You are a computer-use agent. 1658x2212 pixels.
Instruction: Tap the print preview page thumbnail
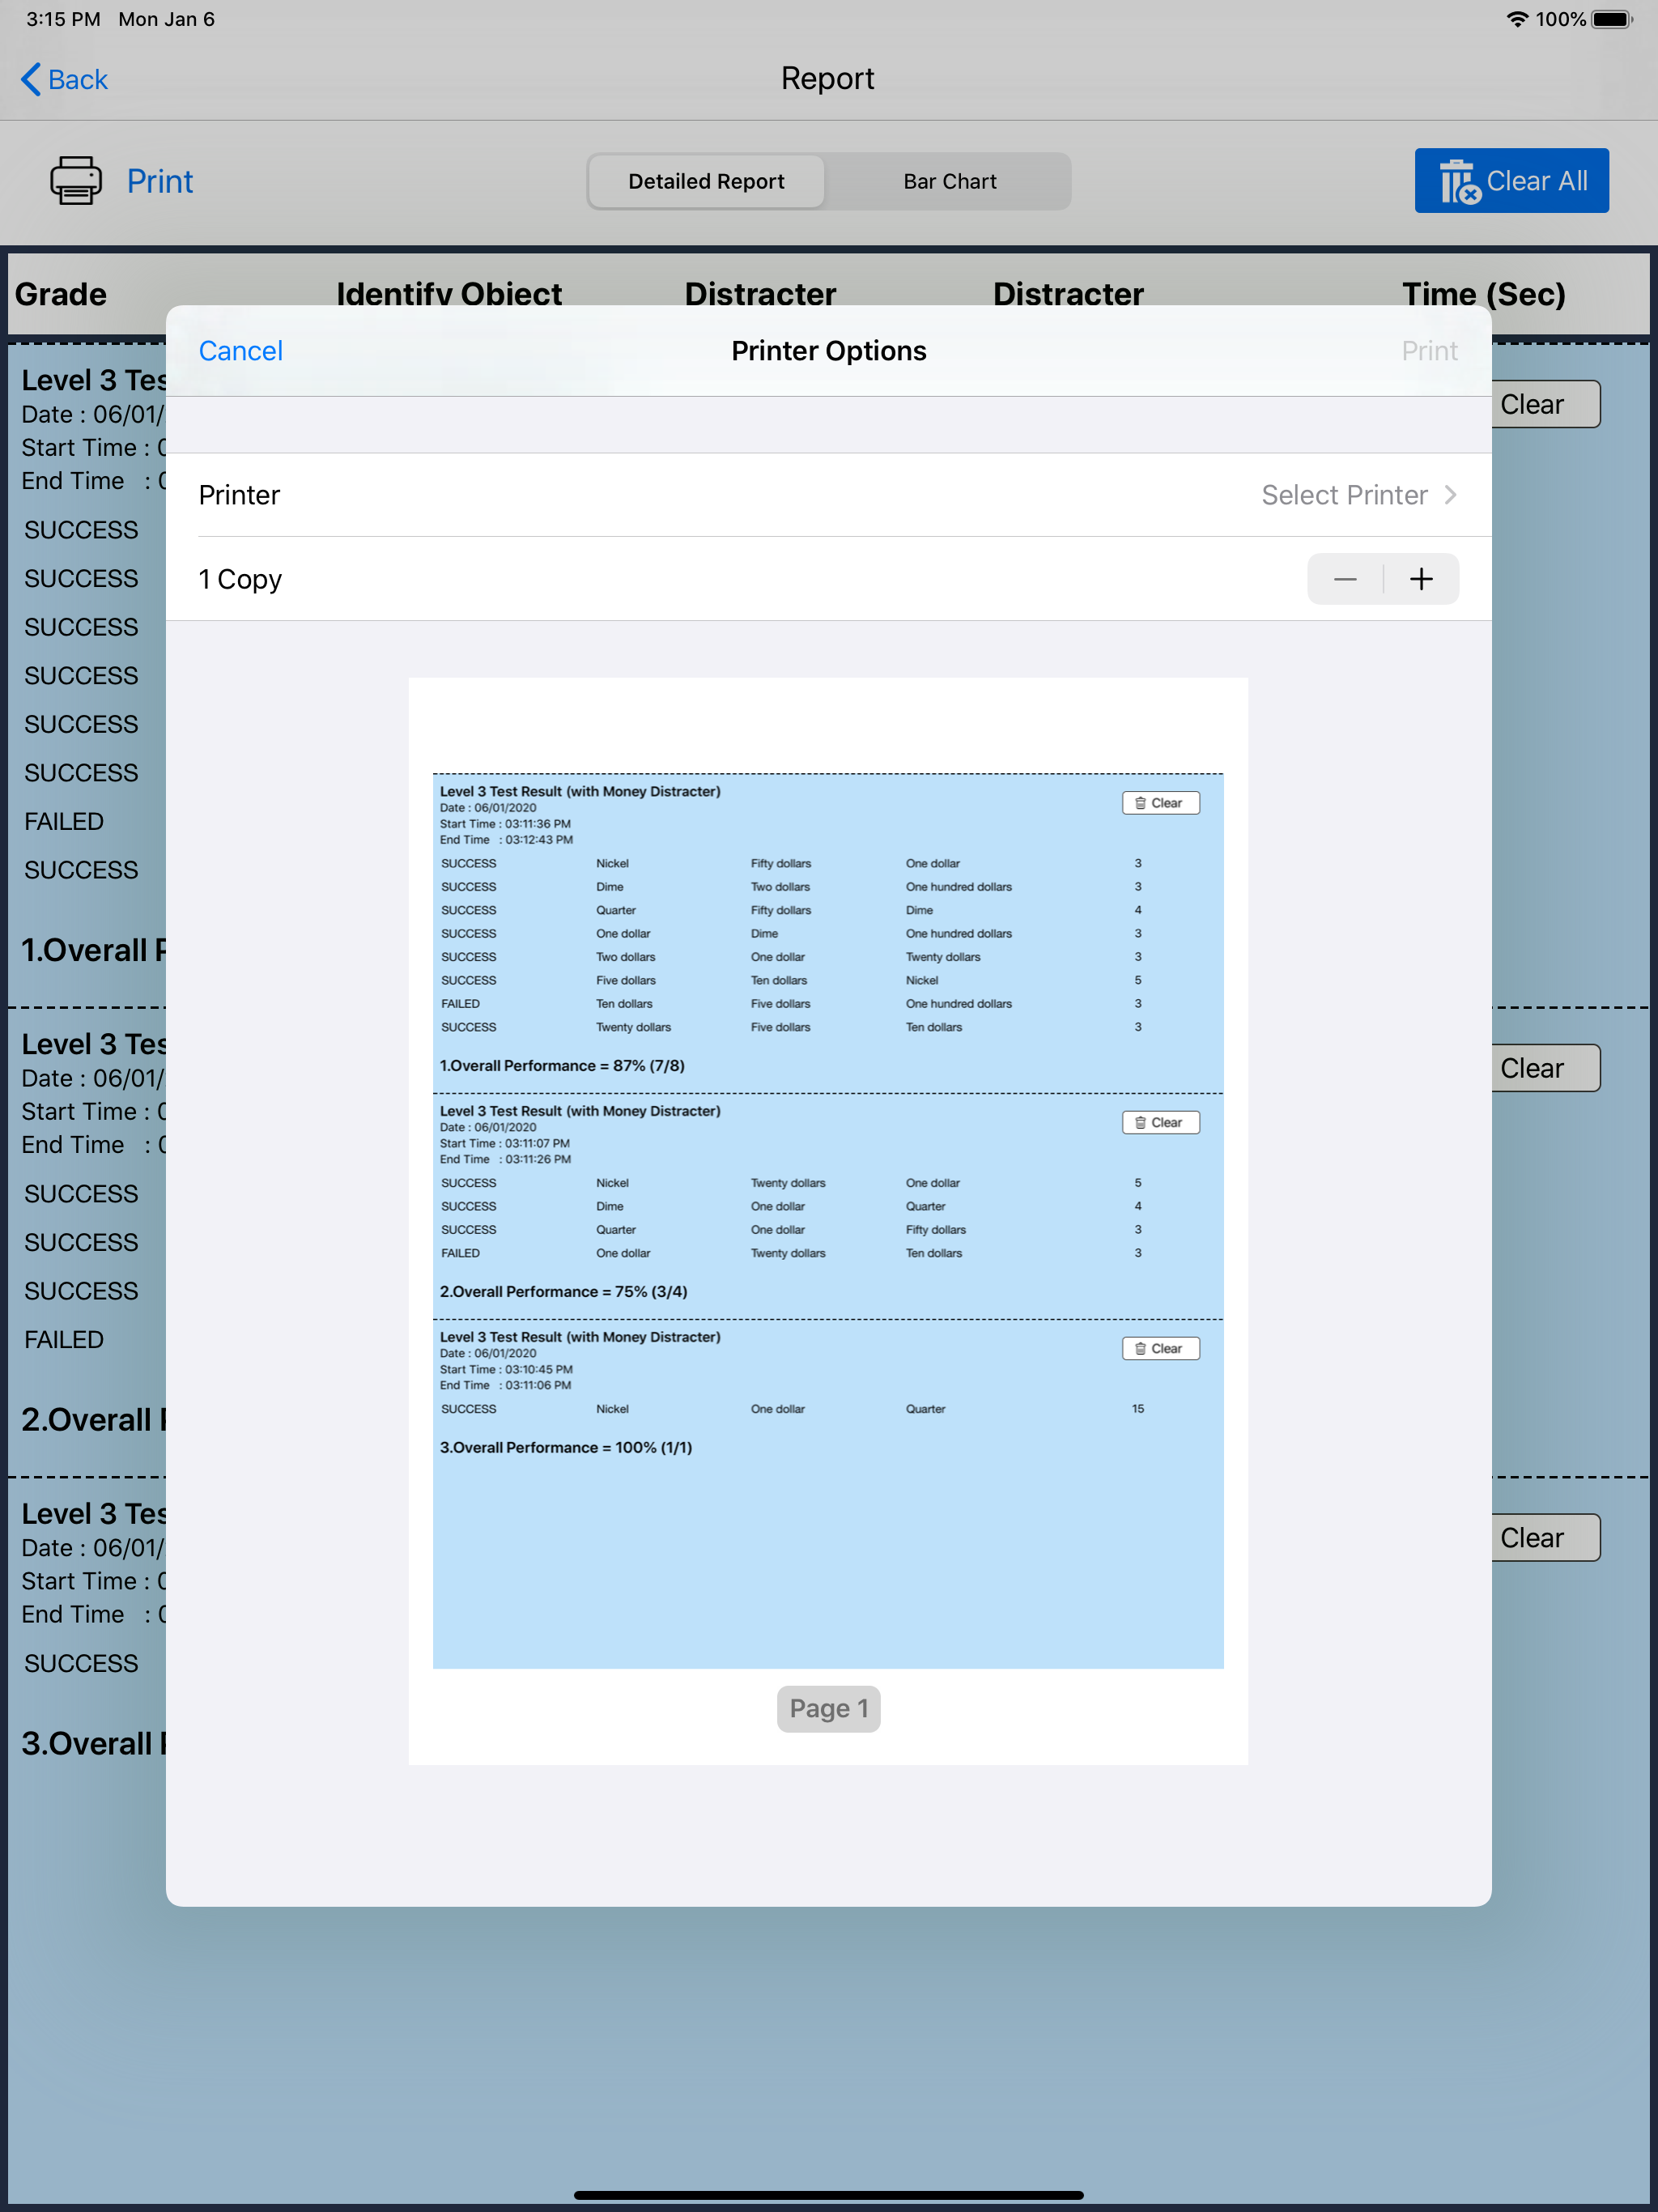click(x=828, y=1221)
